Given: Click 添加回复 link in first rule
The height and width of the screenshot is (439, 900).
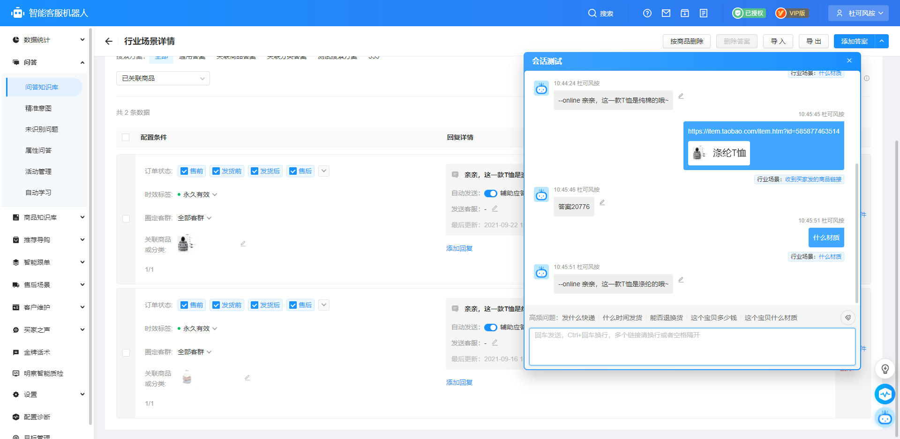Looking at the screenshot, I should (459, 248).
